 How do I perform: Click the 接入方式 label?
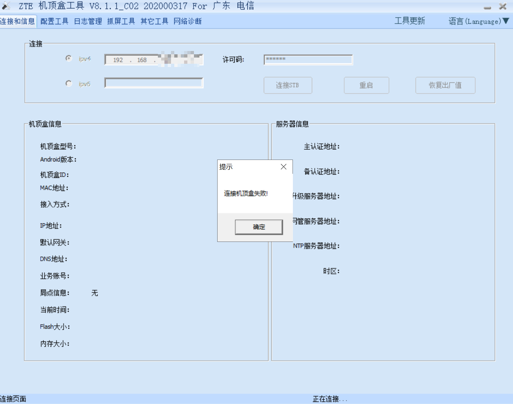point(55,204)
